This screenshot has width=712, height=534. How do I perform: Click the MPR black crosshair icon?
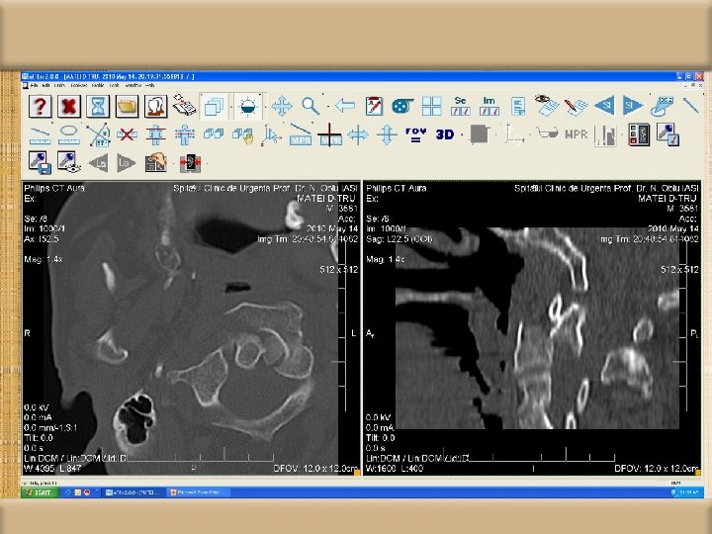[329, 134]
